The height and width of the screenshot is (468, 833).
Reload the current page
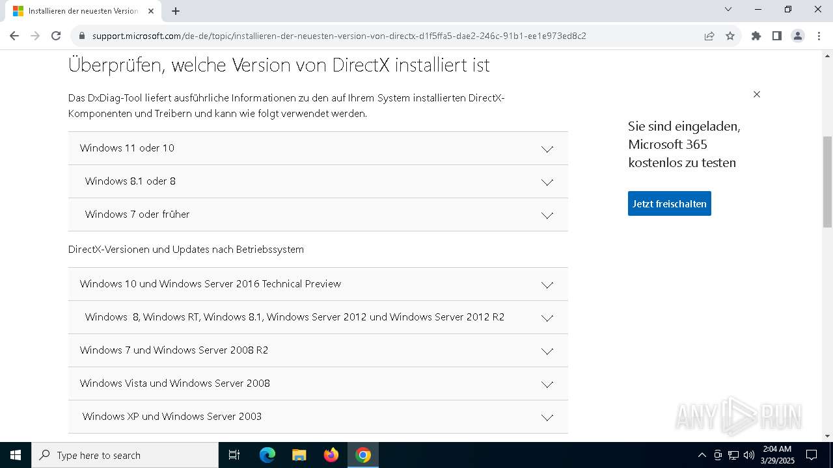(56, 36)
